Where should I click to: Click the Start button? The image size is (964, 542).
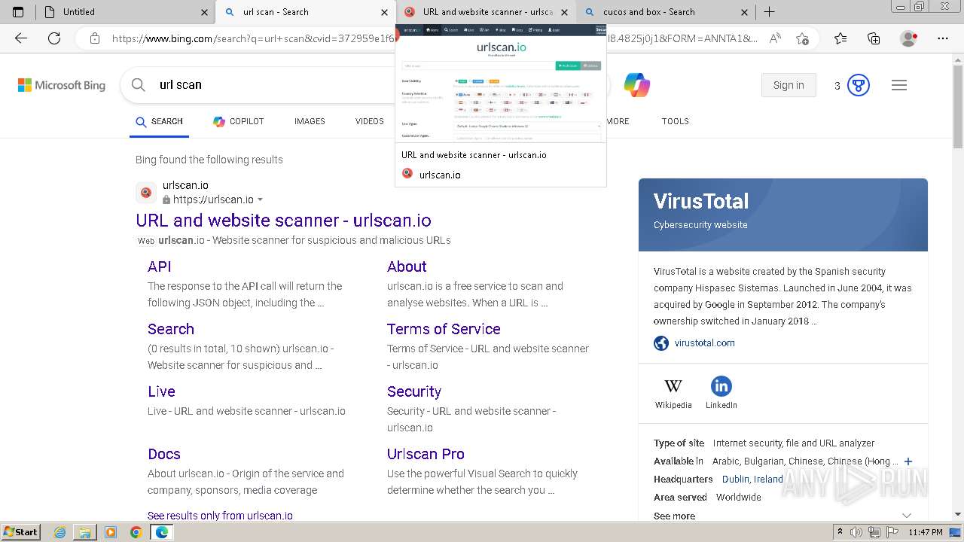(20, 532)
